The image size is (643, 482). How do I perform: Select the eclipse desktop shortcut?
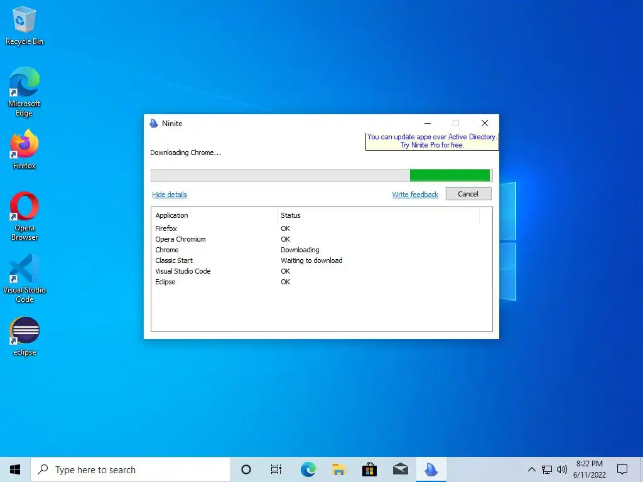coord(24,336)
